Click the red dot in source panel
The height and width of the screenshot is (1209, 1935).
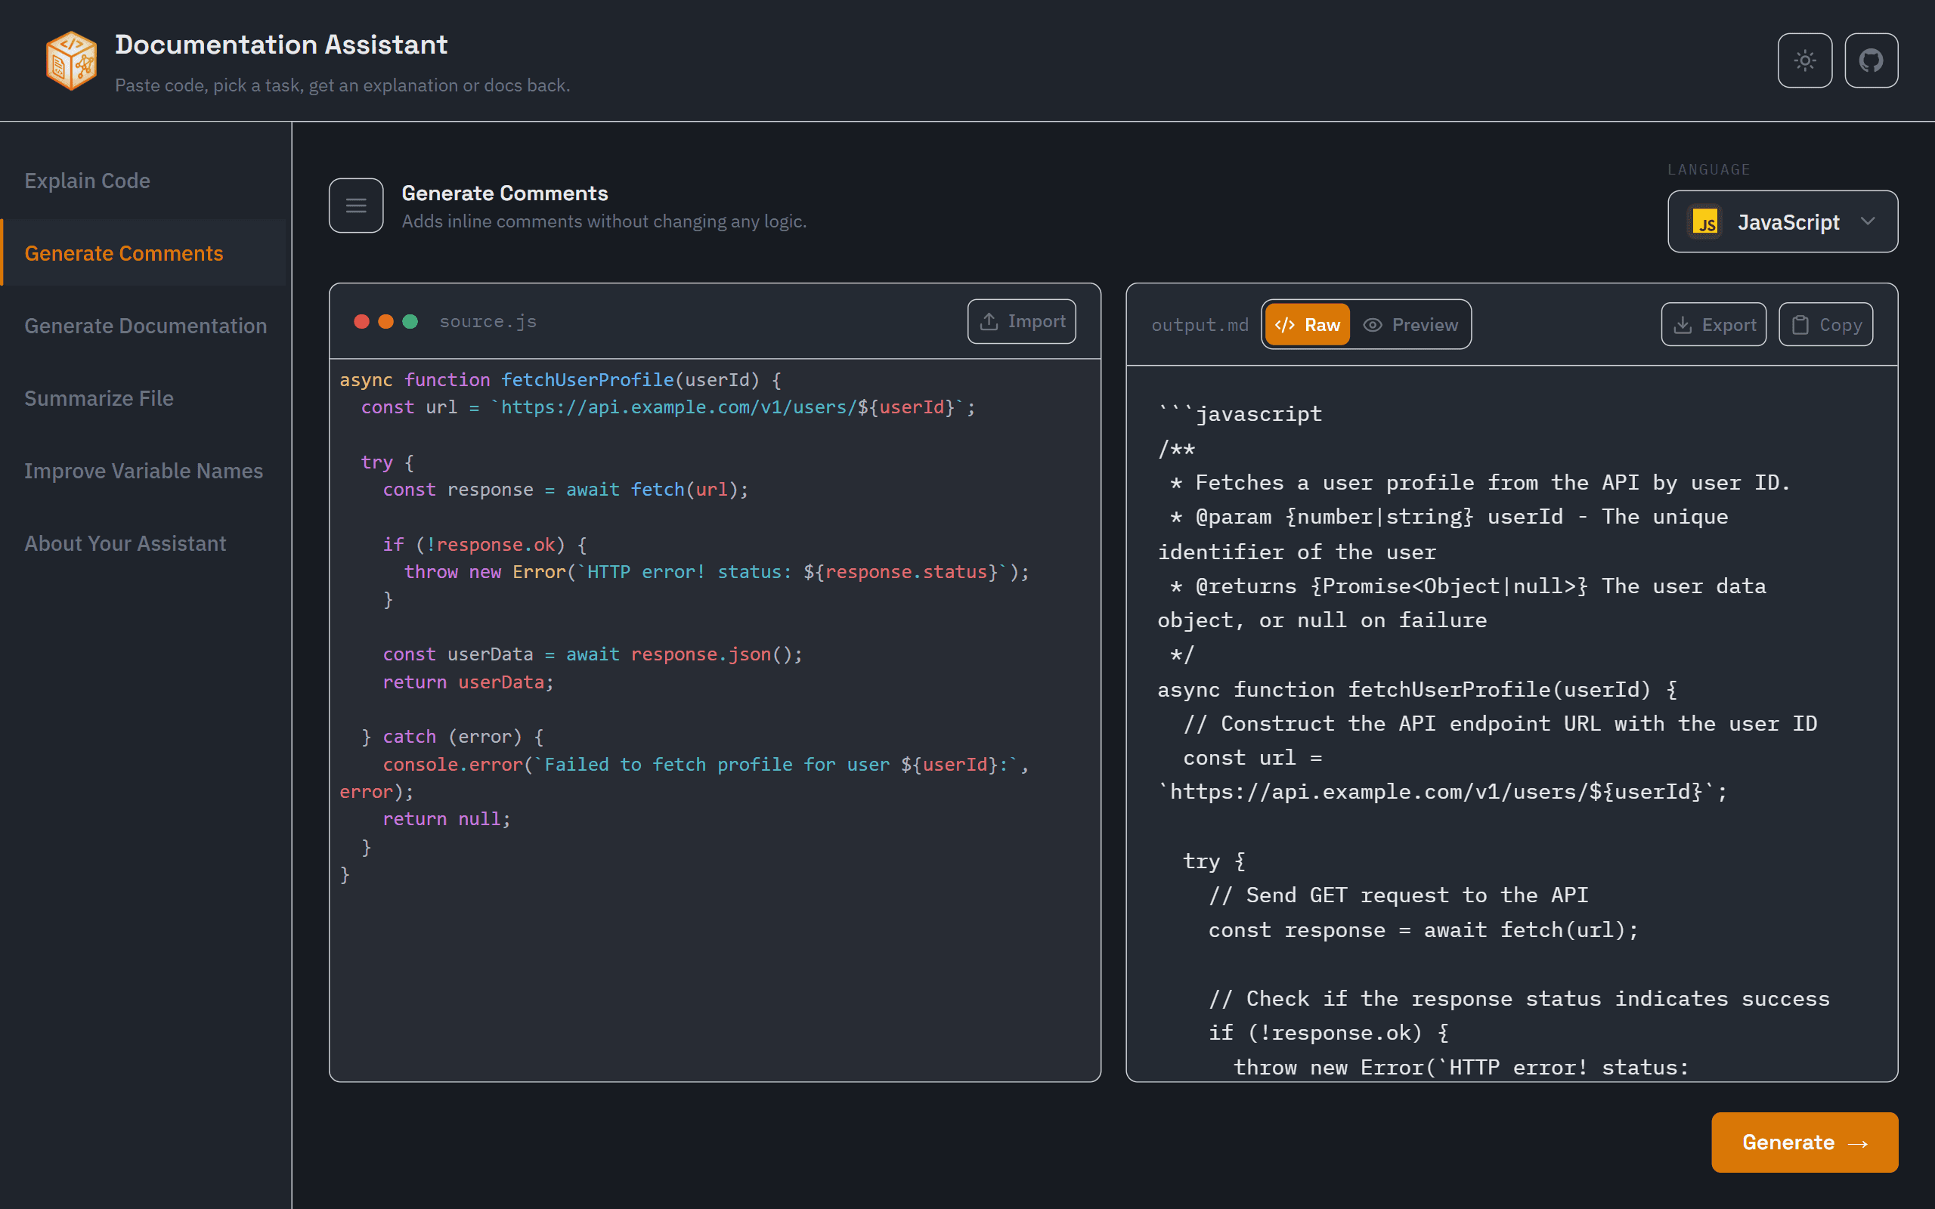click(x=361, y=321)
